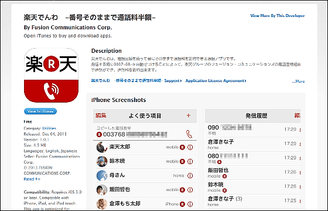Click the Free price label
The width and height of the screenshot is (328, 211).
coord(28,122)
